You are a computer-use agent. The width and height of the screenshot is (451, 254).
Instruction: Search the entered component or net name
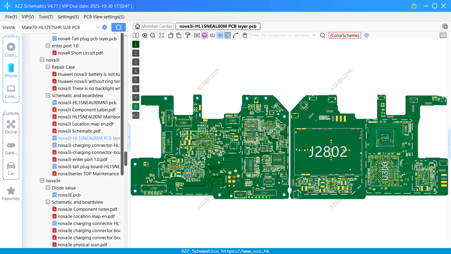[x=323, y=35]
